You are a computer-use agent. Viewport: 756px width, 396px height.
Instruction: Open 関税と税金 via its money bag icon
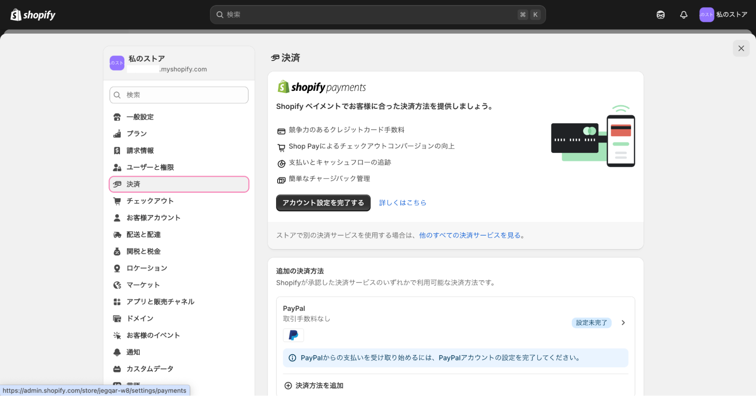(117, 251)
